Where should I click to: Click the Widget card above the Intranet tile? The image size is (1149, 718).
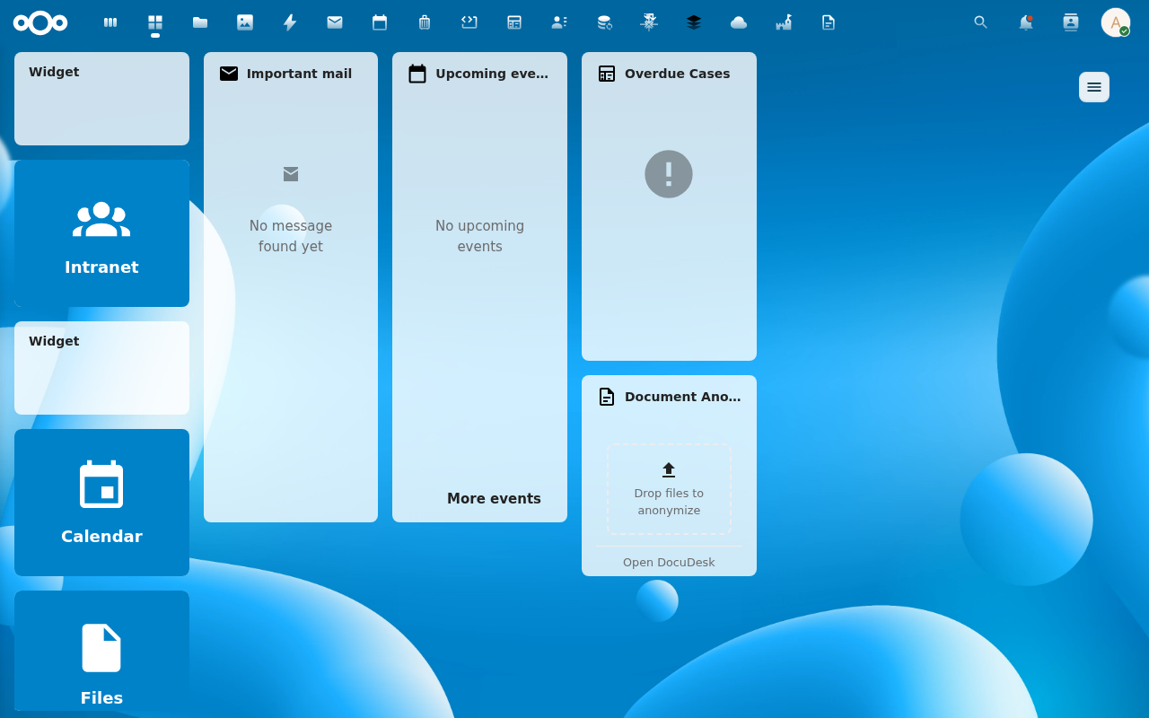pos(101,99)
